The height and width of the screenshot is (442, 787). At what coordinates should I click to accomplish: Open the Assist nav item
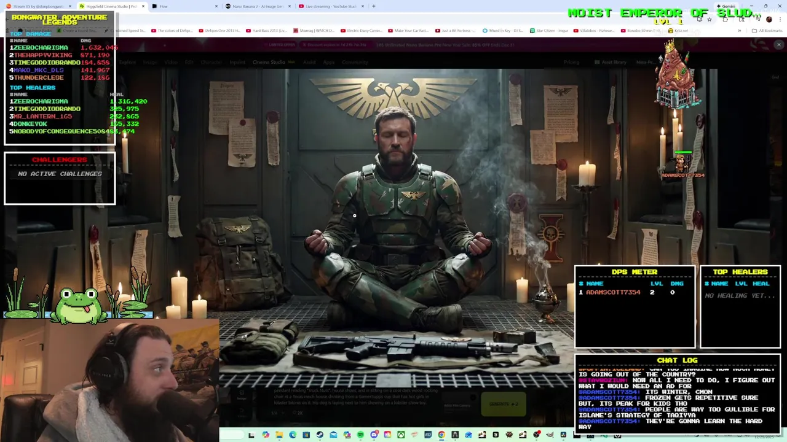tap(309, 62)
